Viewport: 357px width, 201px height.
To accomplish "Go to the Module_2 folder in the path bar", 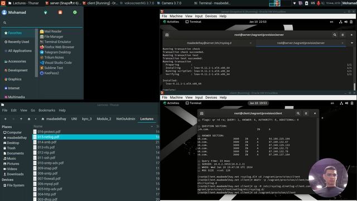I will (x=104, y=119).
